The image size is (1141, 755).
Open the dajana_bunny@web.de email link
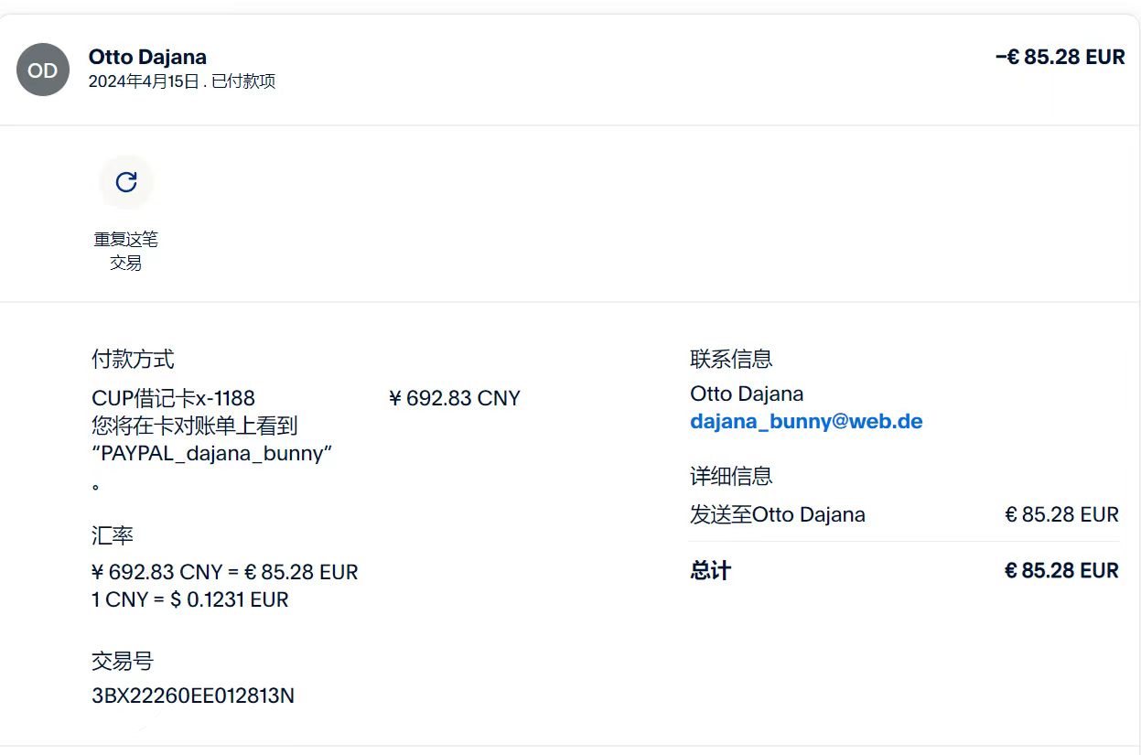(805, 422)
